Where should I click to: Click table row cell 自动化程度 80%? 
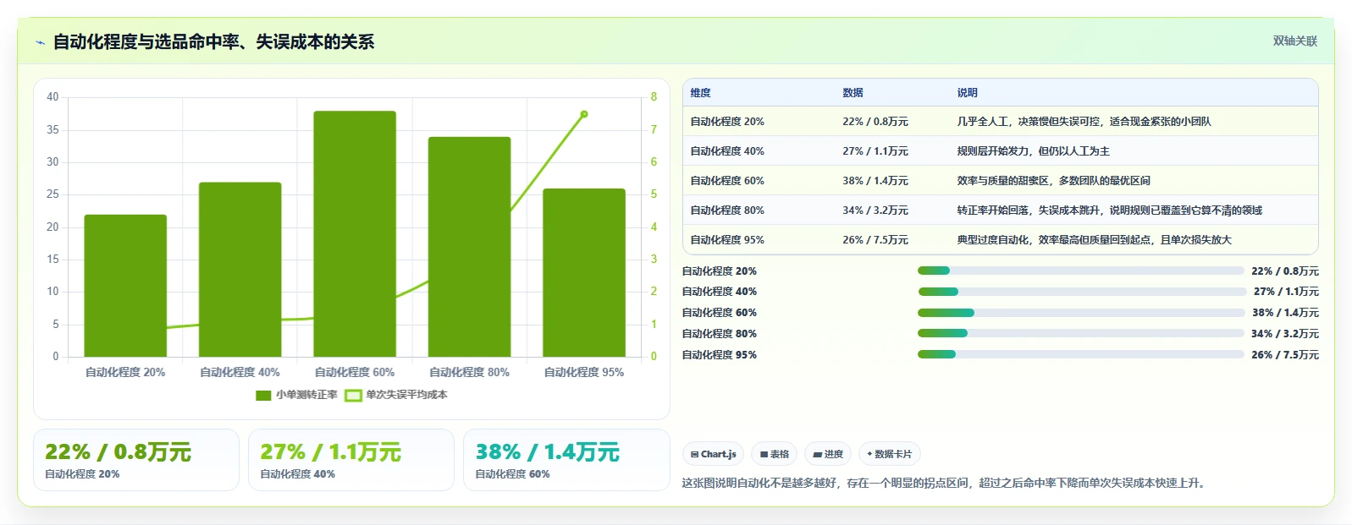(727, 211)
